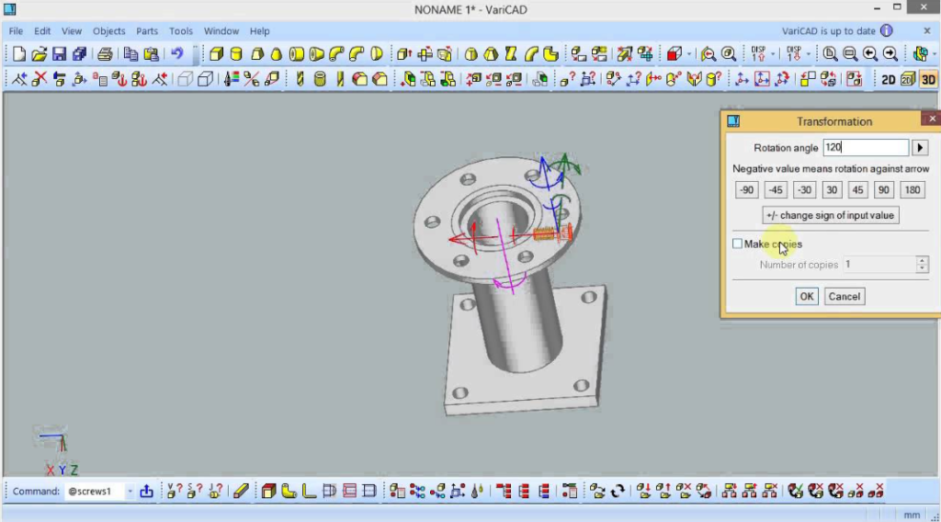The height and width of the screenshot is (522, 941).
Task: Open the Window menu
Action: (221, 30)
